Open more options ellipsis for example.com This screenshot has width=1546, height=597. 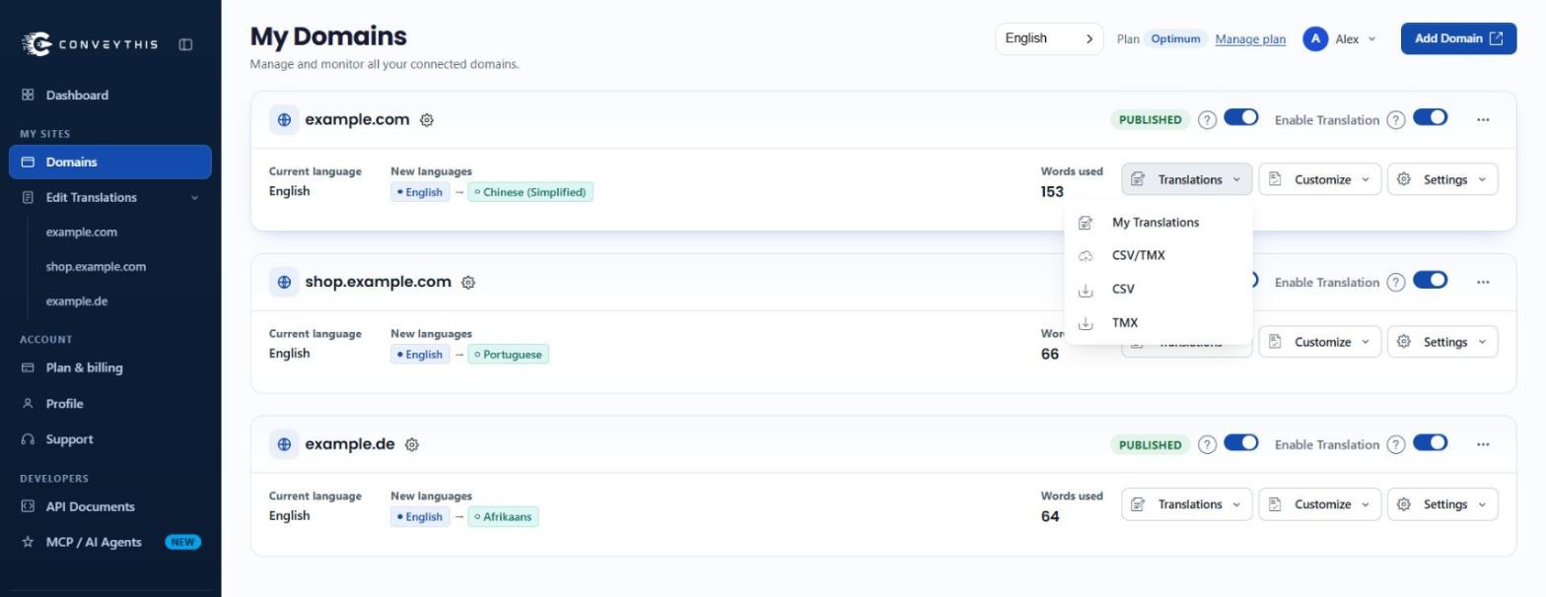coord(1483,119)
